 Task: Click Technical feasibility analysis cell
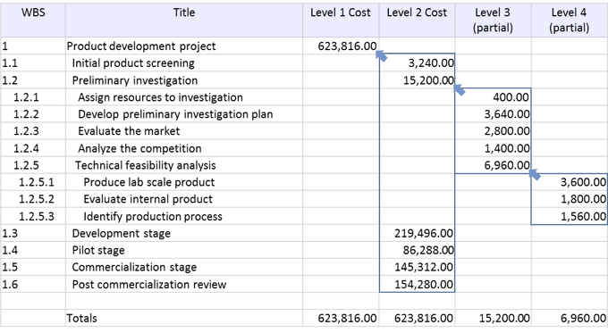tap(184, 165)
